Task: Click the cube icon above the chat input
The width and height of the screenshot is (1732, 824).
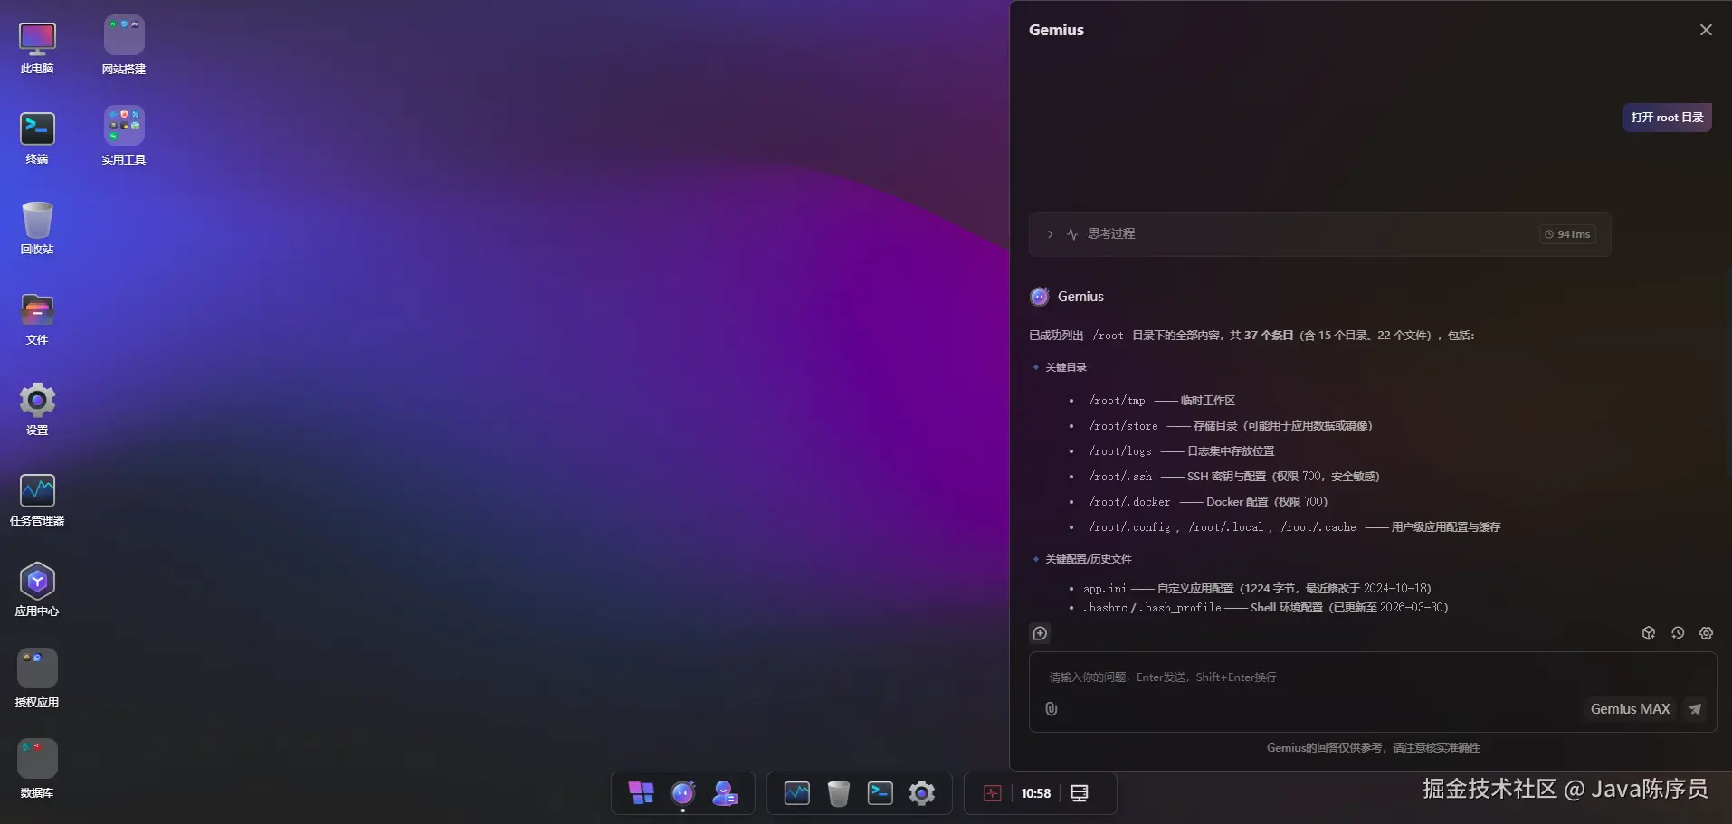Action: point(1649,633)
